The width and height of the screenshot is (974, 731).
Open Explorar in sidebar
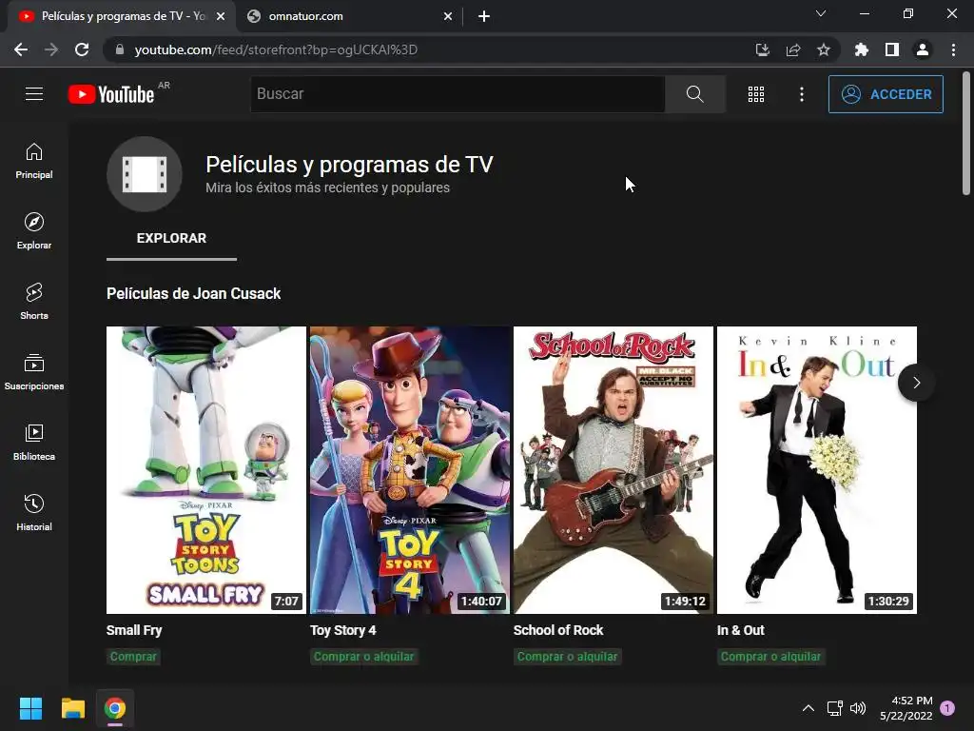coord(34,231)
